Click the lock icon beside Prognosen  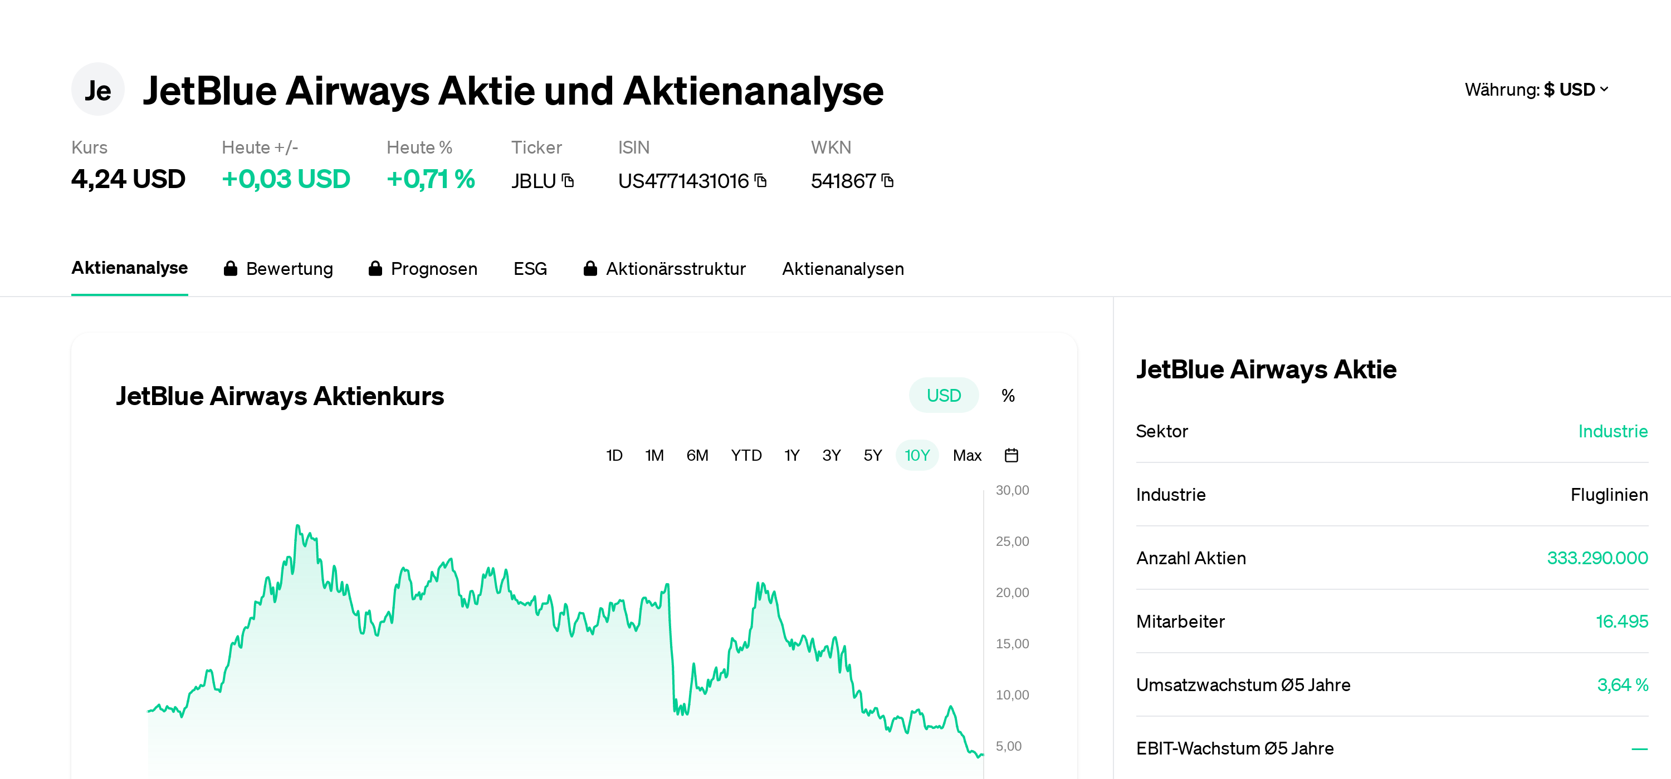pyautogui.click(x=375, y=269)
